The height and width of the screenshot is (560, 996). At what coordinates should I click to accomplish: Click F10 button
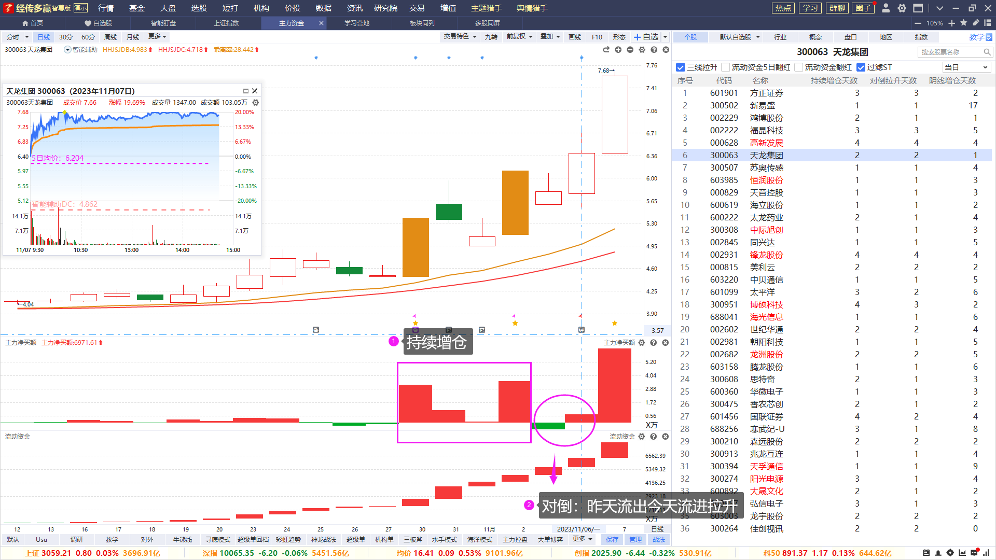tap(597, 37)
